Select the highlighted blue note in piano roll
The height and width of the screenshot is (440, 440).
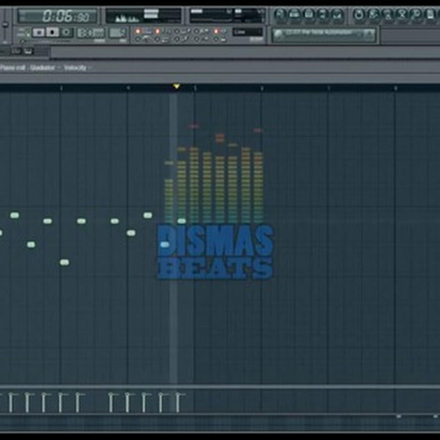(x=164, y=245)
